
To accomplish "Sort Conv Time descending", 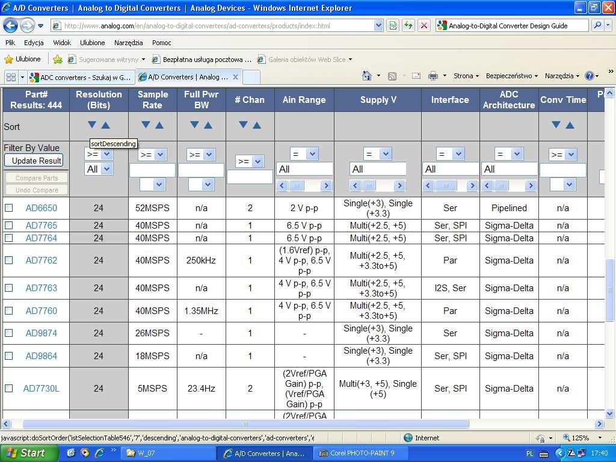I will 556,125.
